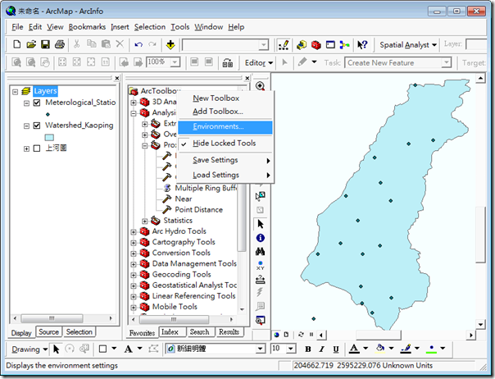Choose Add Toolbox... from the context menu
Image resolution: width=495 pixels, height=379 pixels.
225,112
